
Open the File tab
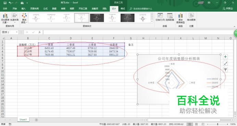click(5, 9)
